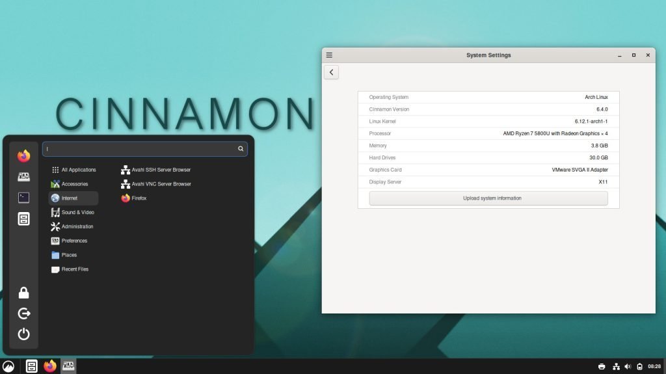Viewport: 666px width, 374px height.
Task: Select All Applications category
Action: pyautogui.click(x=73, y=170)
